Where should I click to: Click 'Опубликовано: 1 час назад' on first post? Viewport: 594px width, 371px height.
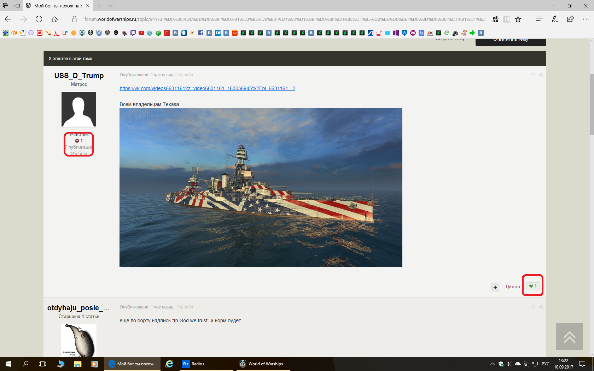tap(146, 75)
